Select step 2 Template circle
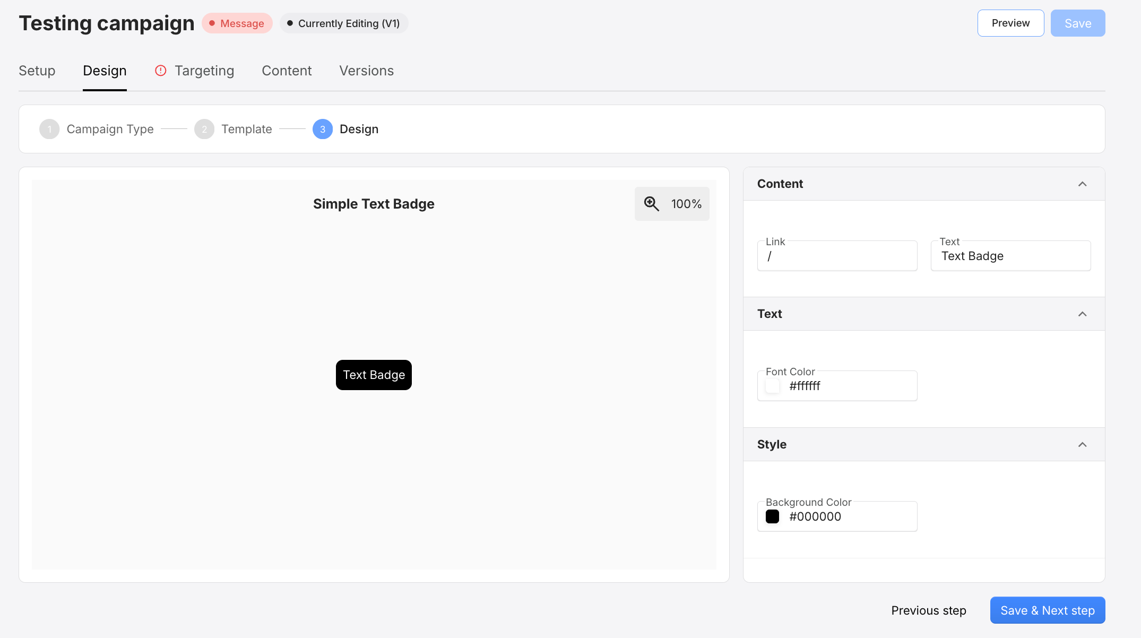Viewport: 1141px width, 638px height. click(x=204, y=129)
